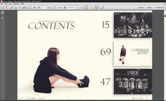Screen dimensions: 166x101
Task: Open the Comment pane
Action: 160,7
